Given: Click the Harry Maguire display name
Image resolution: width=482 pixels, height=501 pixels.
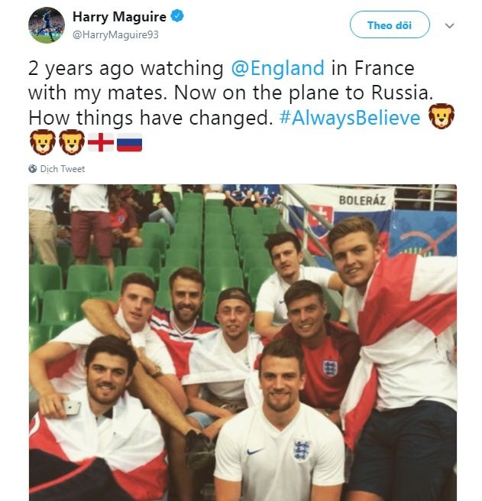Looking at the screenshot, I should pos(120,16).
